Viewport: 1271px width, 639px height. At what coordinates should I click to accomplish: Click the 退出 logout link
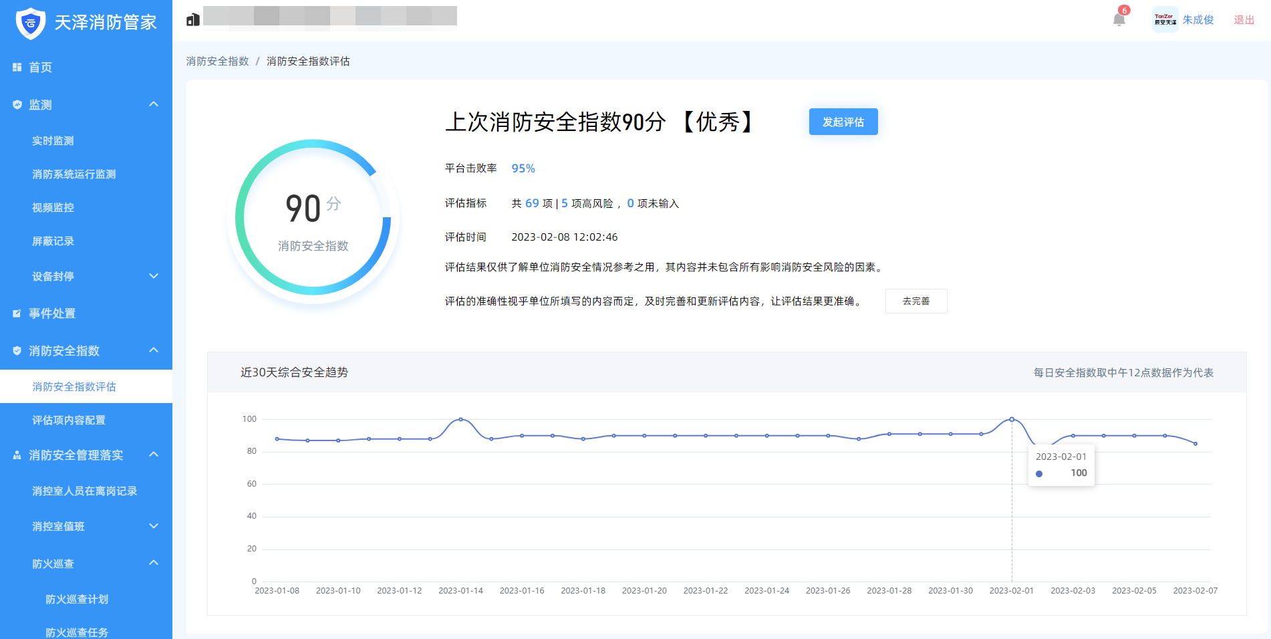pos(1244,20)
